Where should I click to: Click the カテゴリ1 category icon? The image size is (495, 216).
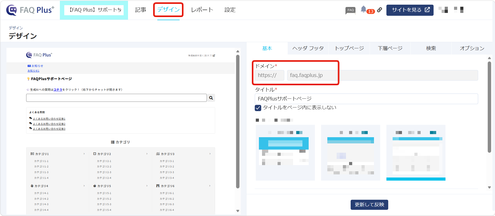32,154
